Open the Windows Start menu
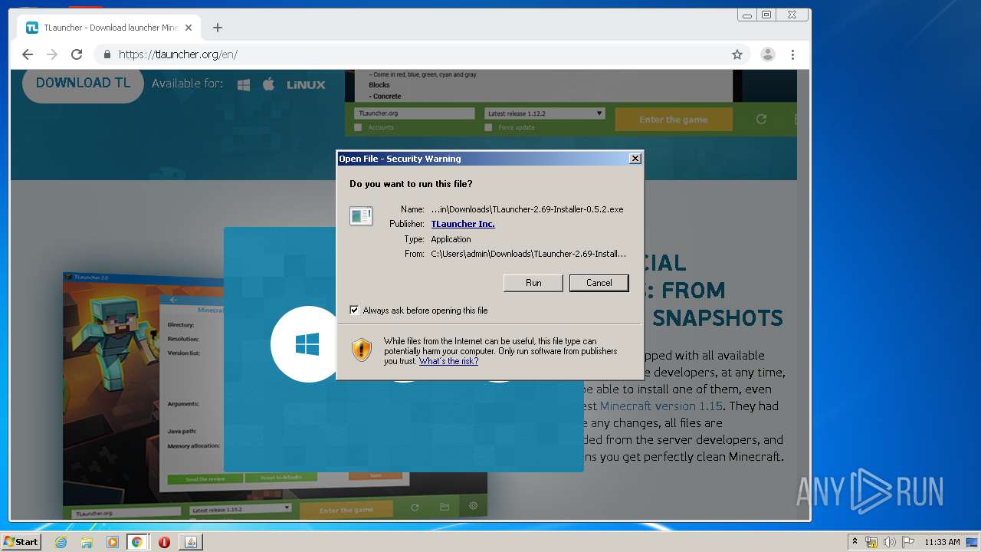 tap(21, 541)
